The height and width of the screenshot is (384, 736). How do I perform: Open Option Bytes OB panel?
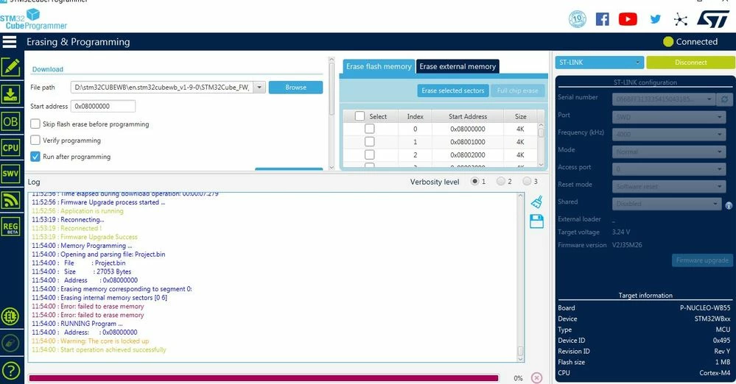10,122
